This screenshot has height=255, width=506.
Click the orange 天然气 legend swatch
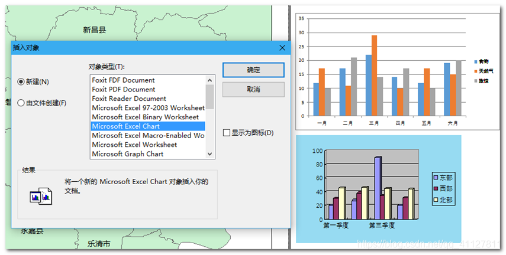coord(476,71)
